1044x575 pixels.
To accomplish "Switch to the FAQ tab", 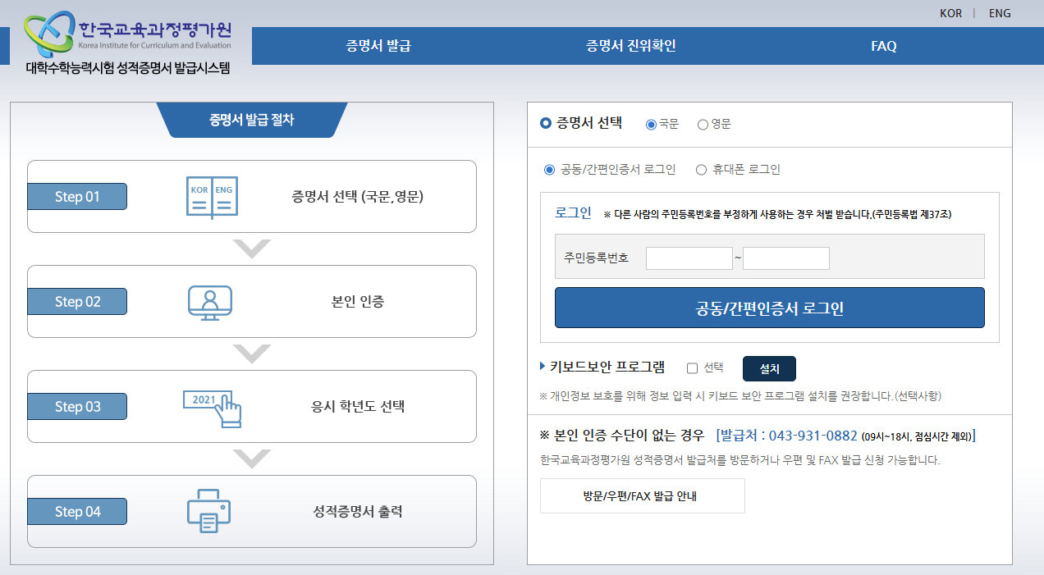I will pyautogui.click(x=884, y=46).
